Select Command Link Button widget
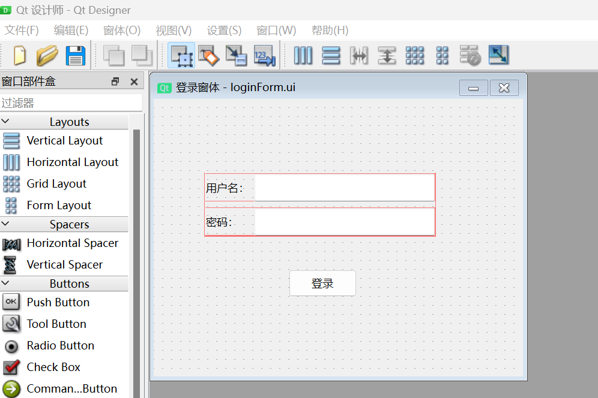Image resolution: width=598 pixels, height=398 pixels. tap(64, 389)
